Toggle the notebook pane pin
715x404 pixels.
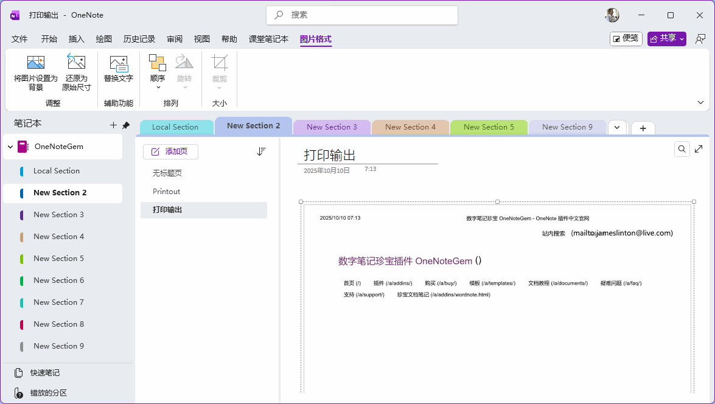coord(126,125)
